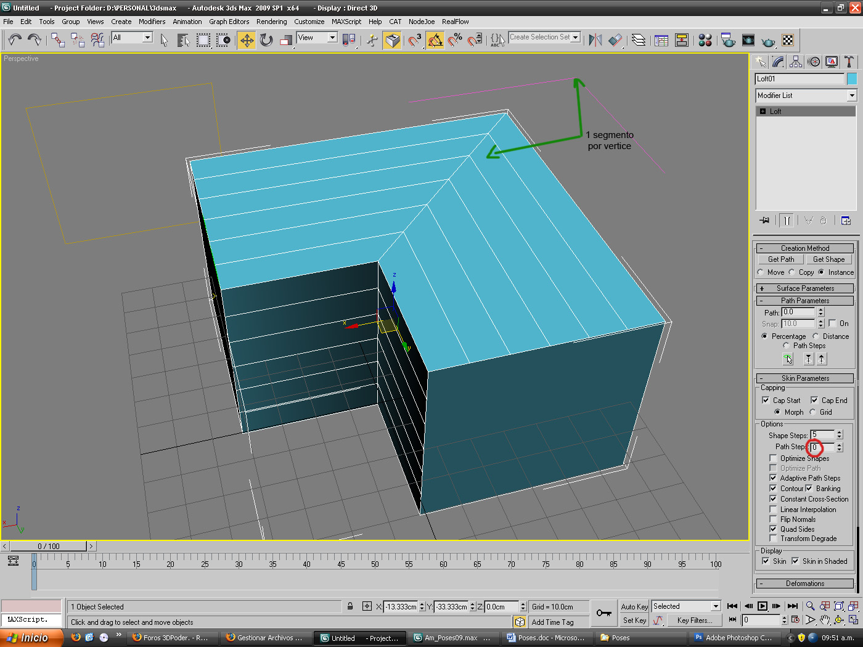The height and width of the screenshot is (647, 863).
Task: Enable the Flip Normals checkbox
Action: point(773,519)
